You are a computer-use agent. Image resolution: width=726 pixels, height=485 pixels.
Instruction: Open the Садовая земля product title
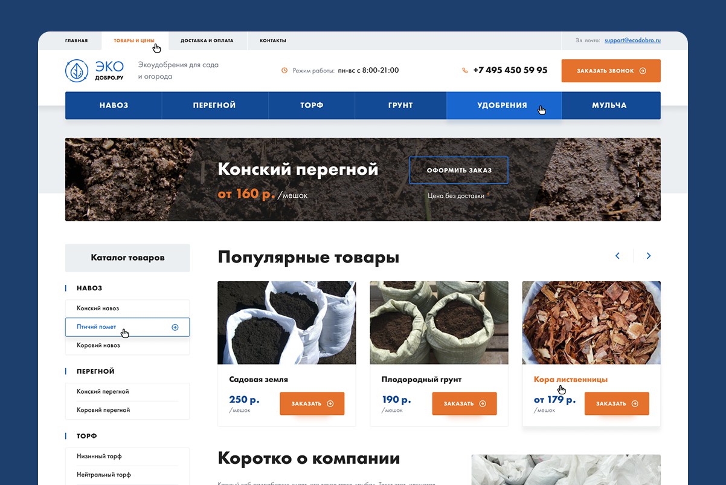click(x=259, y=380)
